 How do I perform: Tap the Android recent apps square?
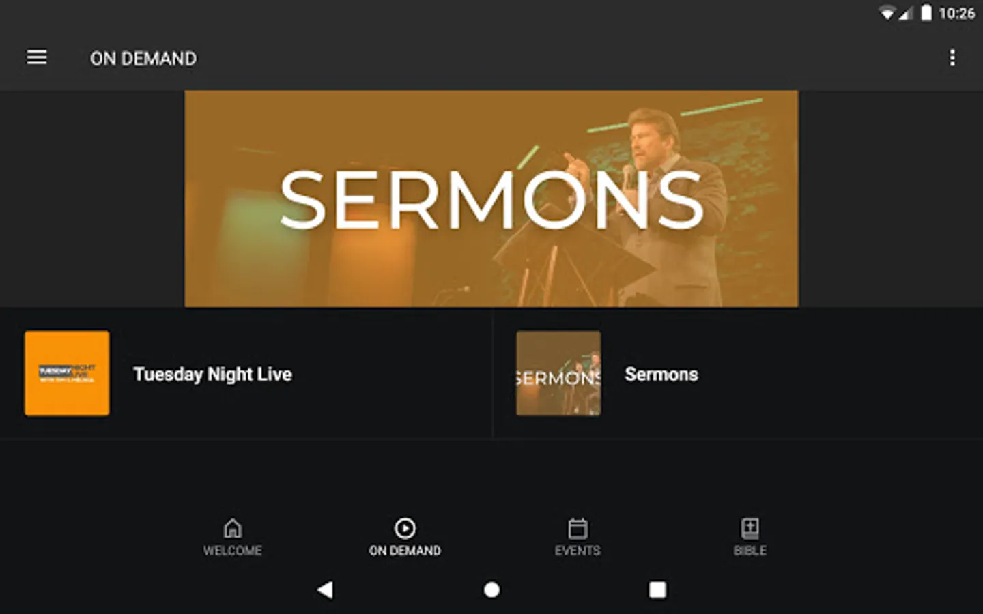657,589
